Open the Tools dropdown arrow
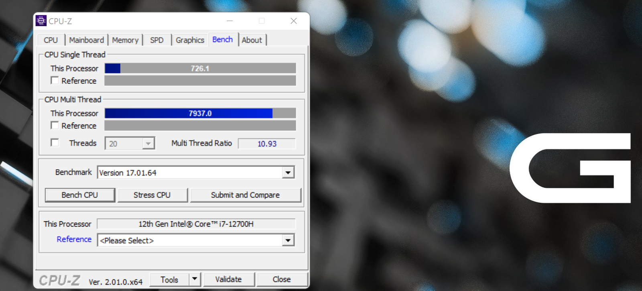The height and width of the screenshot is (291, 642). 195,279
